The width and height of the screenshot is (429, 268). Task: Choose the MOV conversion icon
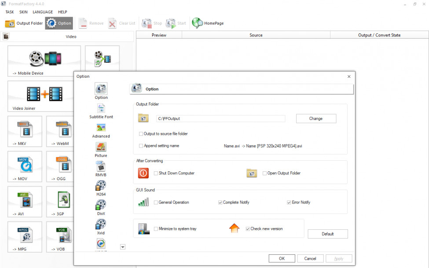[x=25, y=167]
